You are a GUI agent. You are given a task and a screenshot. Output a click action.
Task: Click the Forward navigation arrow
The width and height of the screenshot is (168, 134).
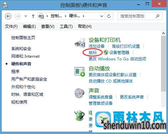(18, 16)
